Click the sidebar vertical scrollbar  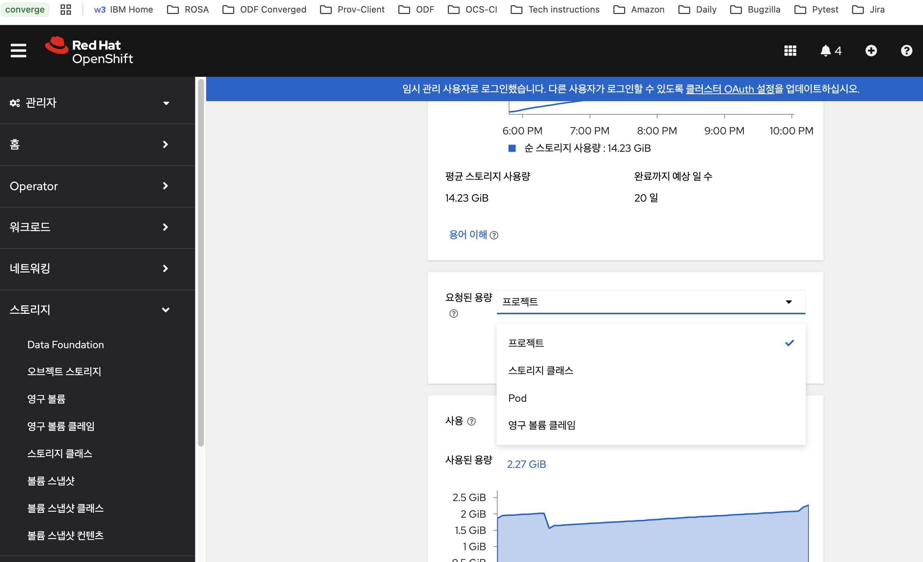201,262
